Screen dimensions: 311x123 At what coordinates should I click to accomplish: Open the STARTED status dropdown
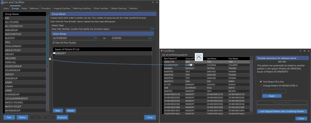tap(150, 38)
